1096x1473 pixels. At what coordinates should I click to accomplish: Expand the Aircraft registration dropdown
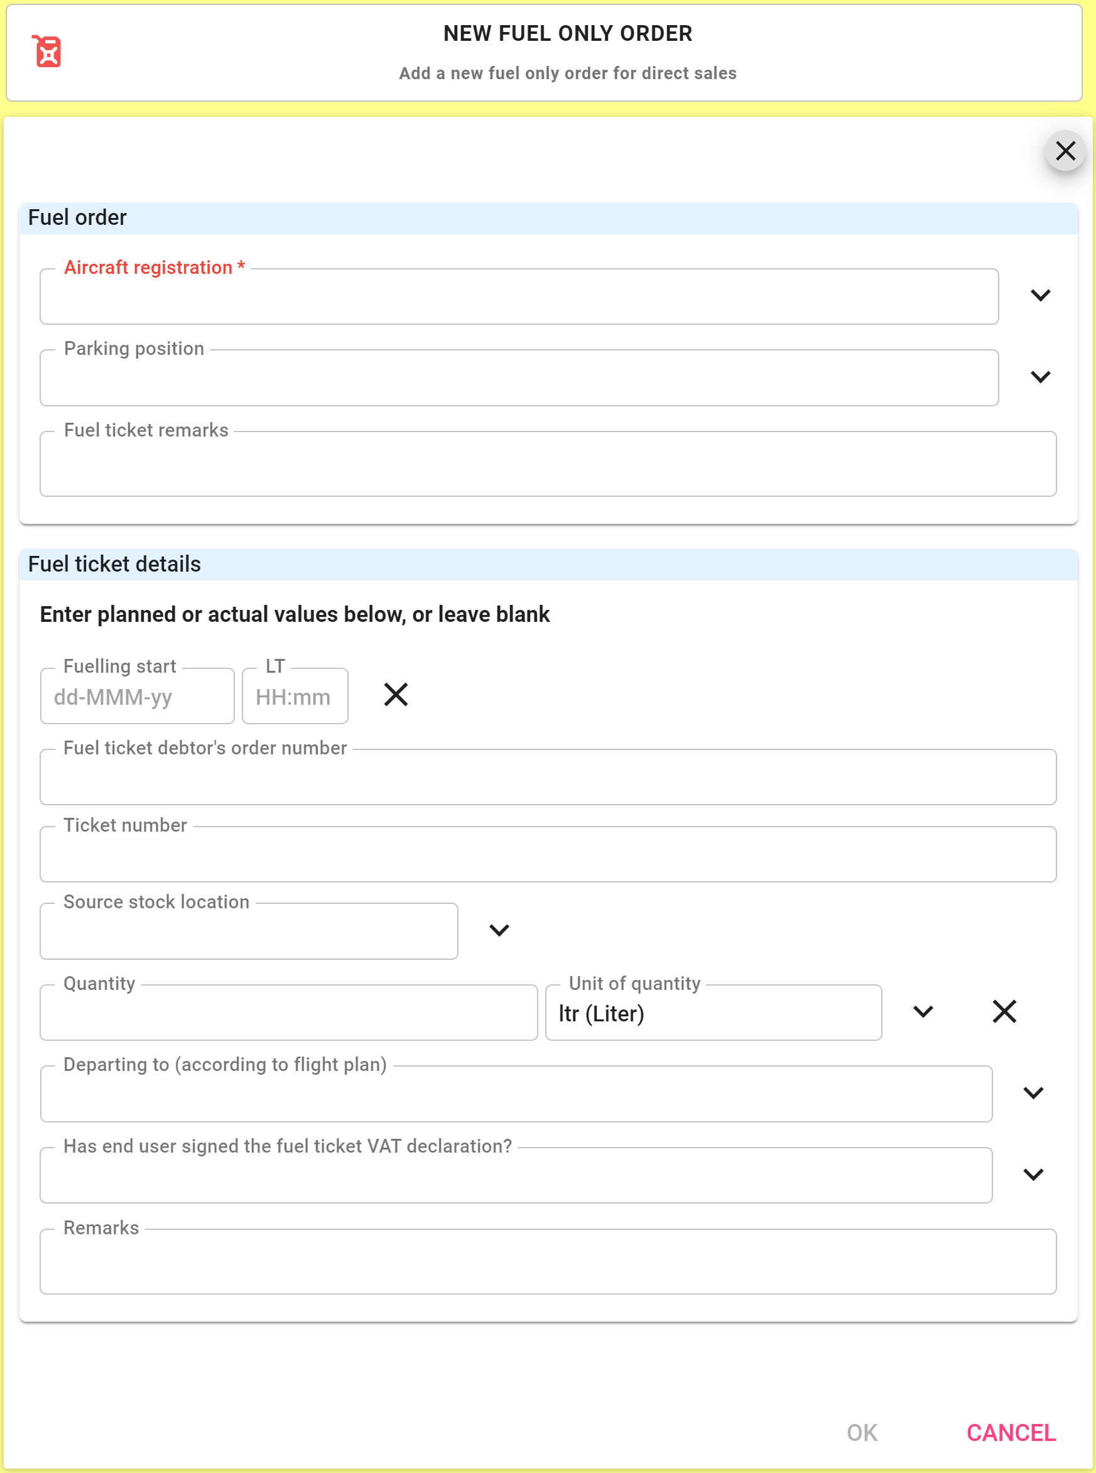pyautogui.click(x=1040, y=295)
